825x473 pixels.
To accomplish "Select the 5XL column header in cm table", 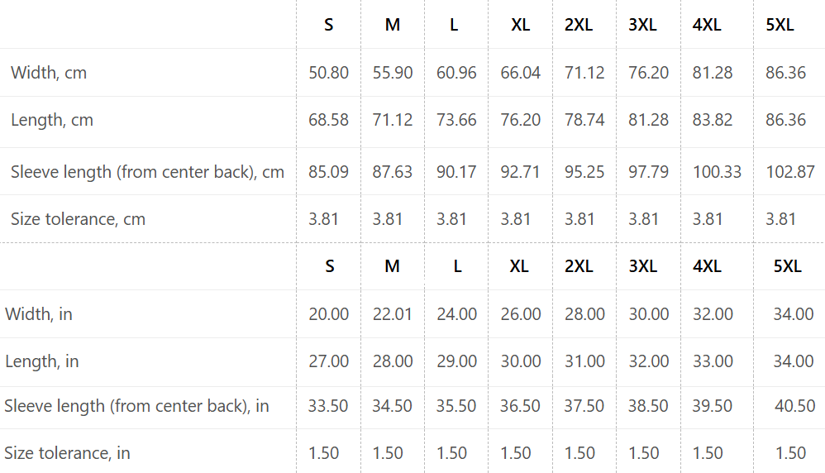I will tap(780, 25).
